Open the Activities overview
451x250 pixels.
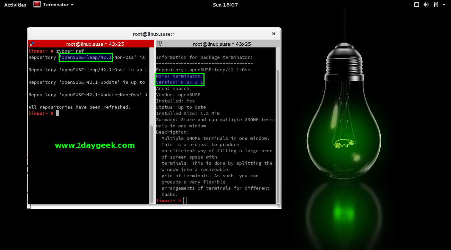click(15, 5)
